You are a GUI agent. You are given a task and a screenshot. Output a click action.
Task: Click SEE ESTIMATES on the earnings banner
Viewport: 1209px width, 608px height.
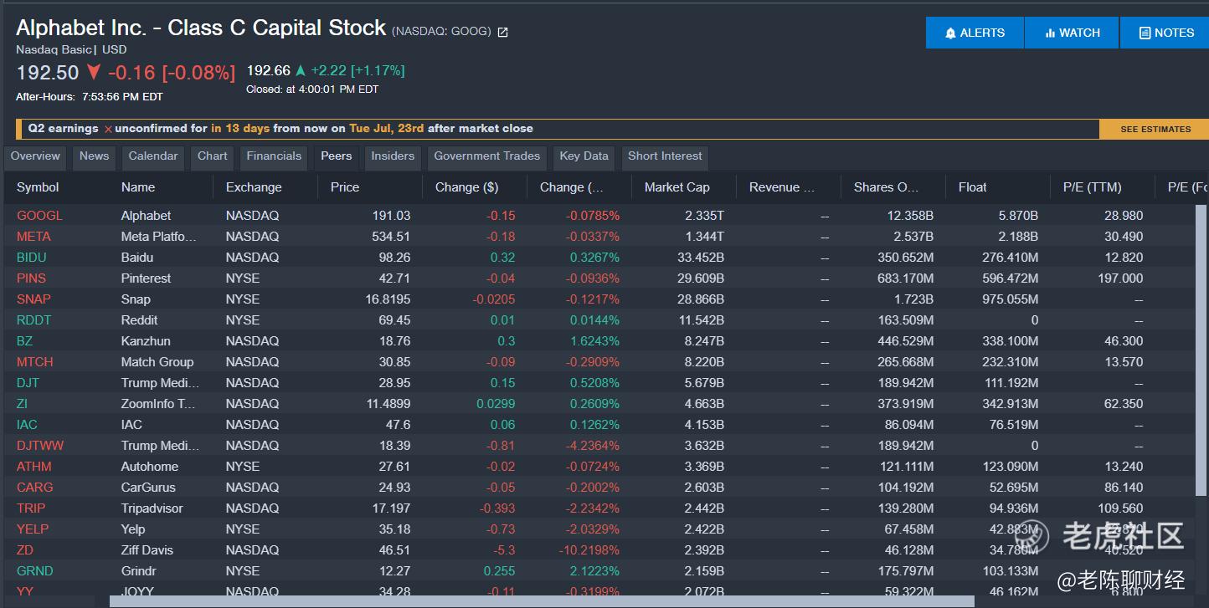[x=1155, y=129]
